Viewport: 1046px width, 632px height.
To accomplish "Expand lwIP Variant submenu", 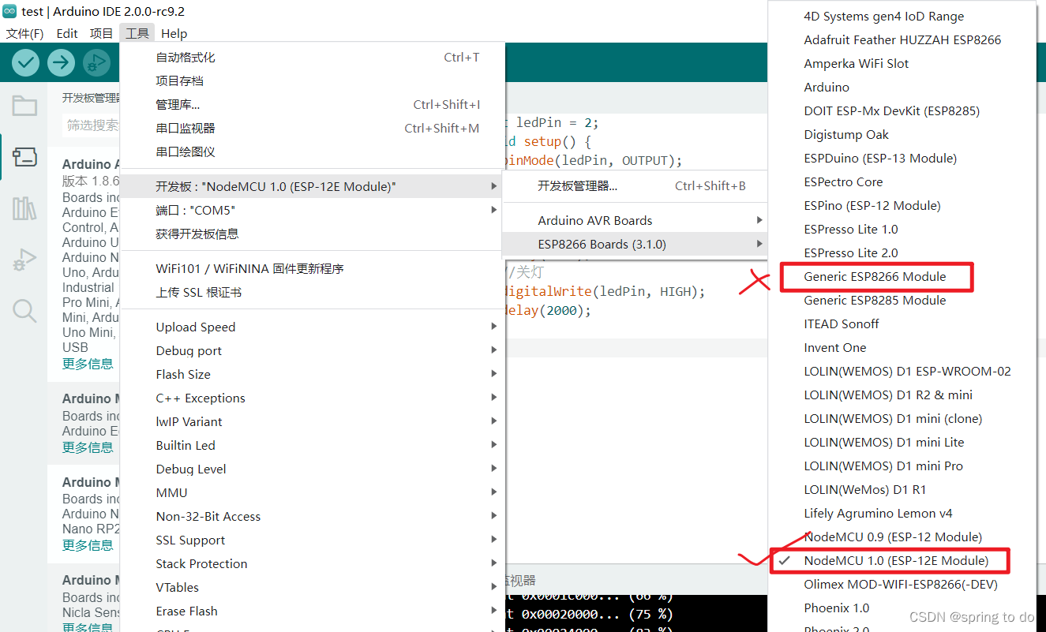I will 313,422.
